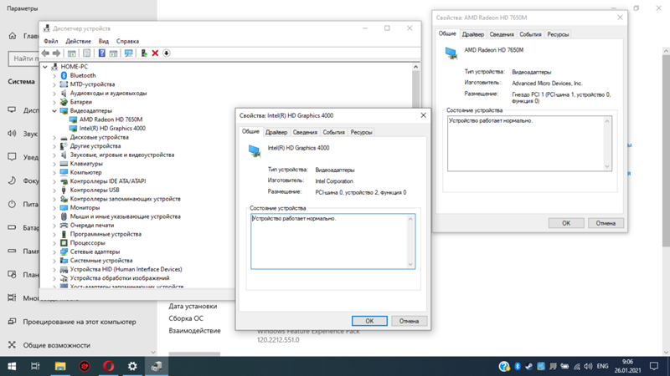This screenshot has width=670, height=376.
Task: Click the black down-arrow disable device icon
Action: (x=167, y=53)
